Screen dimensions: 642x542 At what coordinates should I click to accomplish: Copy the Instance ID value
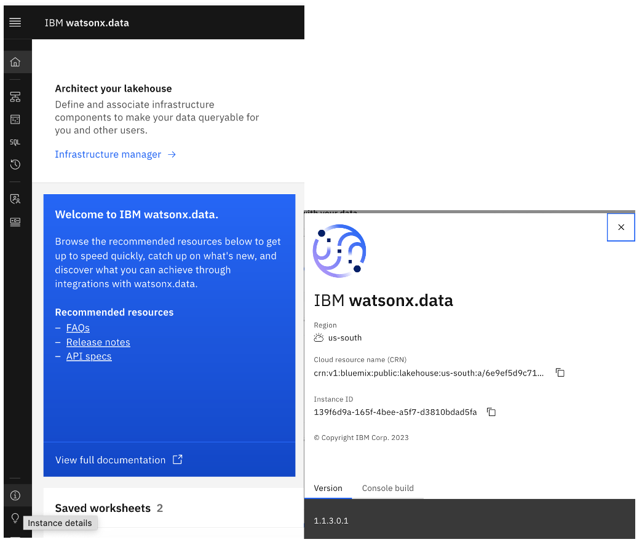click(x=491, y=412)
